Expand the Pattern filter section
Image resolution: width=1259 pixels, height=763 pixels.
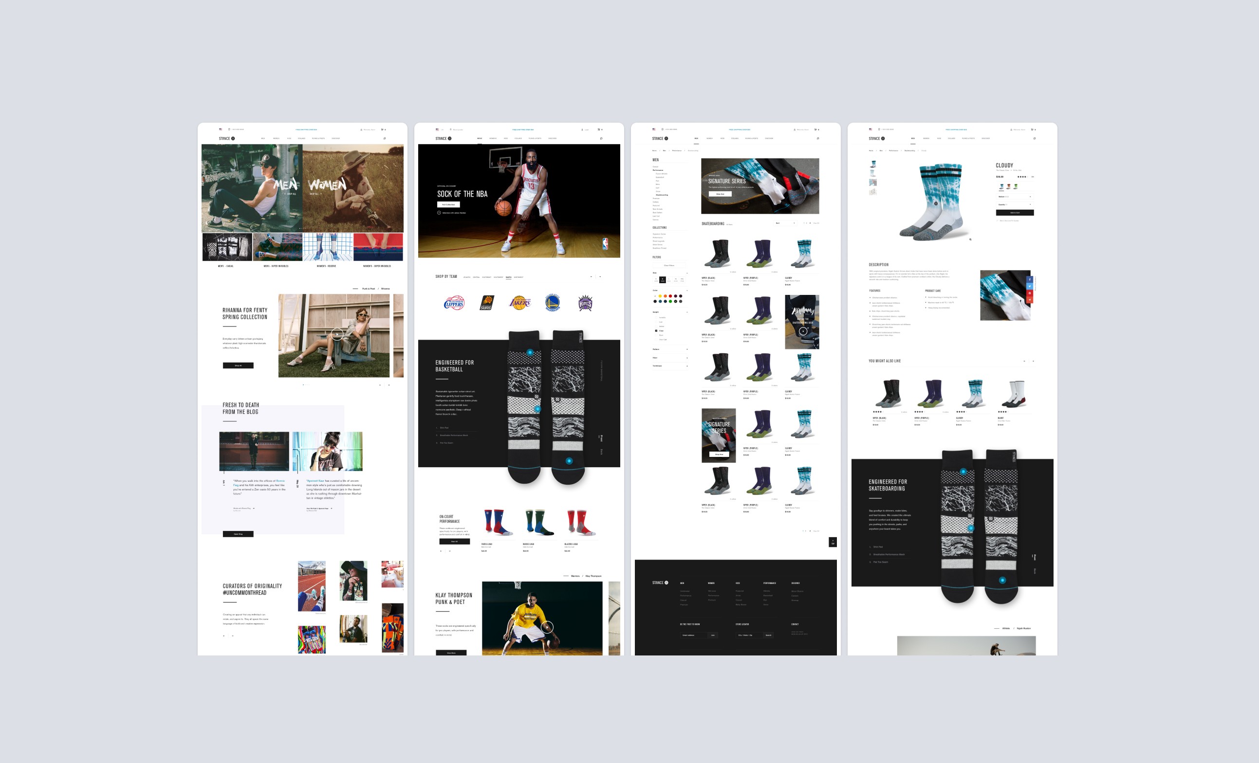point(687,349)
